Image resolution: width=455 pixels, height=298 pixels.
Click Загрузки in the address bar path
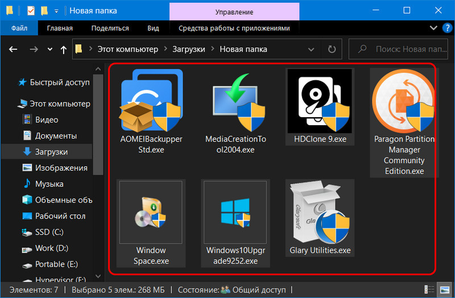(x=189, y=49)
